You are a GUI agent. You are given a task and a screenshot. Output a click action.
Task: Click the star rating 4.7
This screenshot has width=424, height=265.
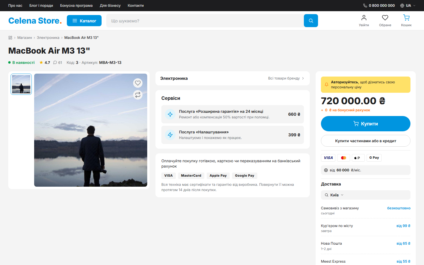pyautogui.click(x=45, y=62)
